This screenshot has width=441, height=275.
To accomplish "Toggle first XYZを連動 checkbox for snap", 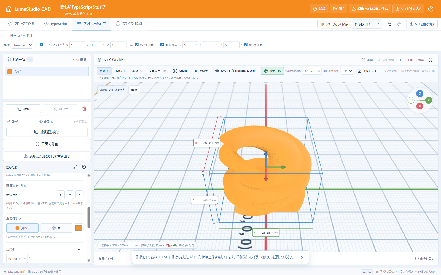I will pos(137,45).
